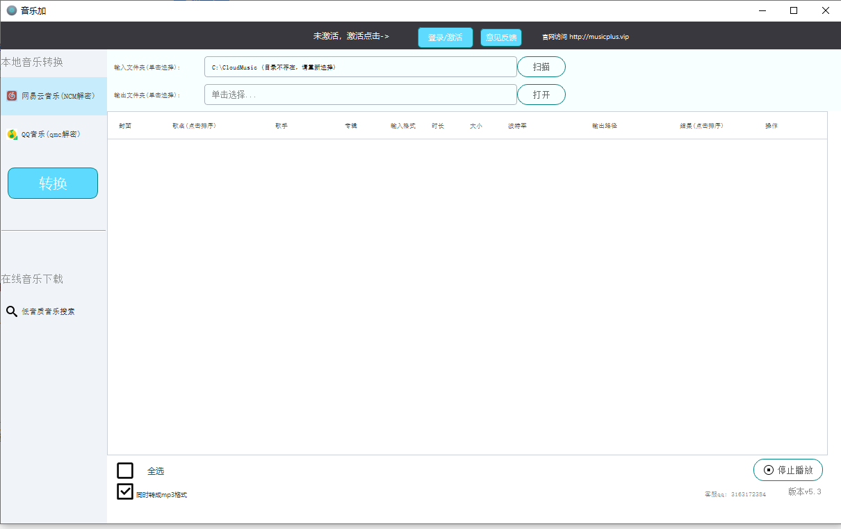Switch to the QQ音乐 tab
This screenshot has width=841, height=529.
pos(52,133)
